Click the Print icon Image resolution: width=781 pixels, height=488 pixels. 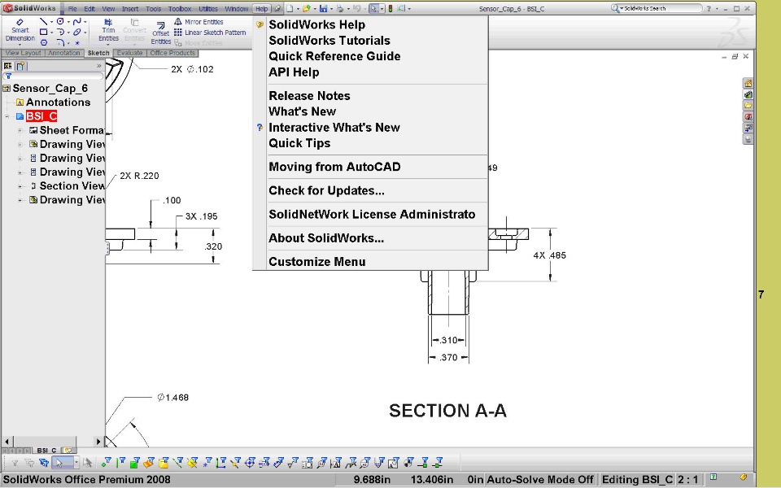[x=340, y=8]
